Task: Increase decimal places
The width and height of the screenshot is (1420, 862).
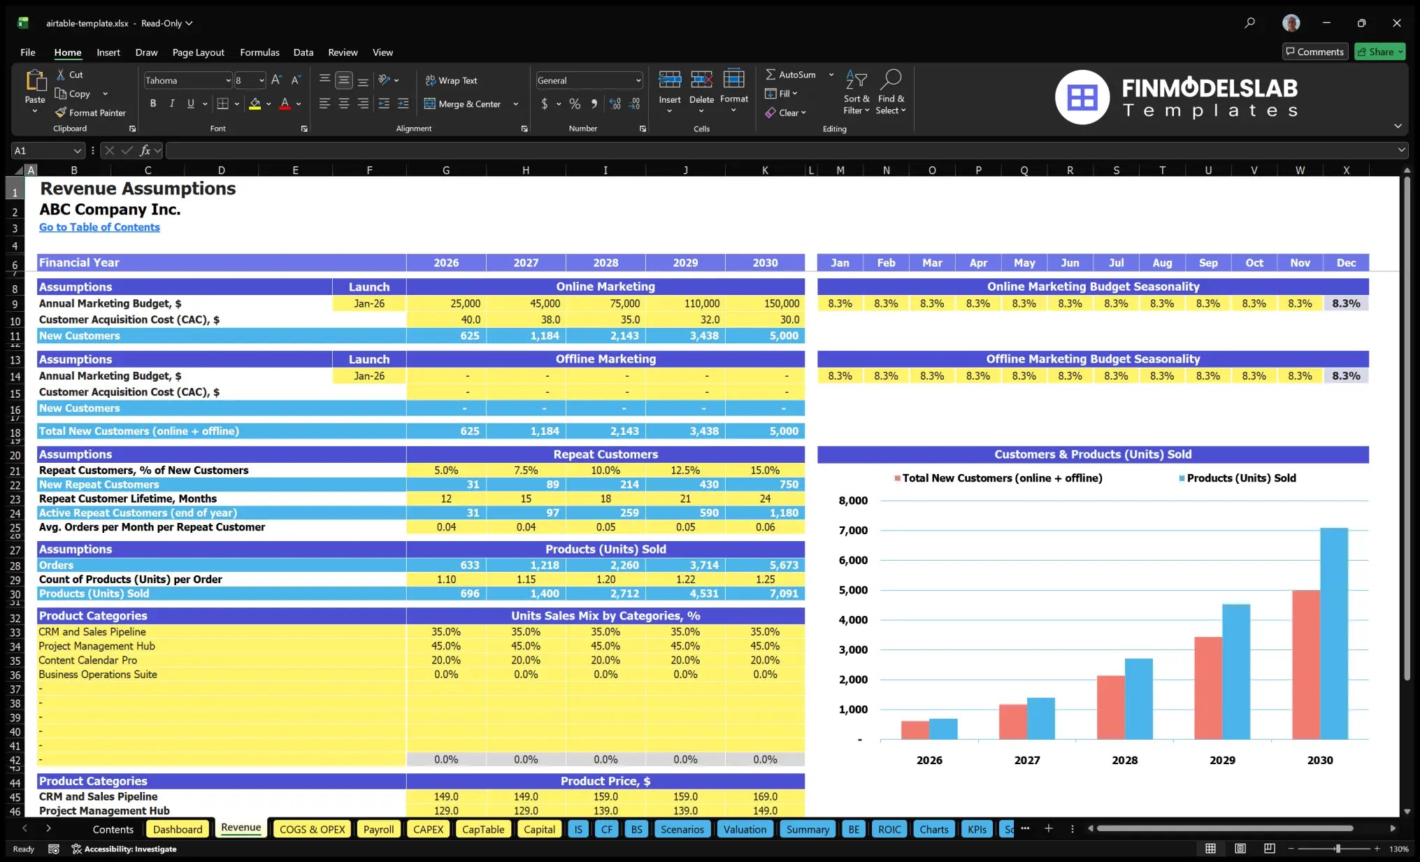Action: pyautogui.click(x=615, y=103)
